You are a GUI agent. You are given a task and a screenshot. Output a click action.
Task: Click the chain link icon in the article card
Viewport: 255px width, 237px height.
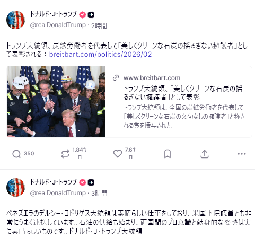pyautogui.click(x=116, y=78)
